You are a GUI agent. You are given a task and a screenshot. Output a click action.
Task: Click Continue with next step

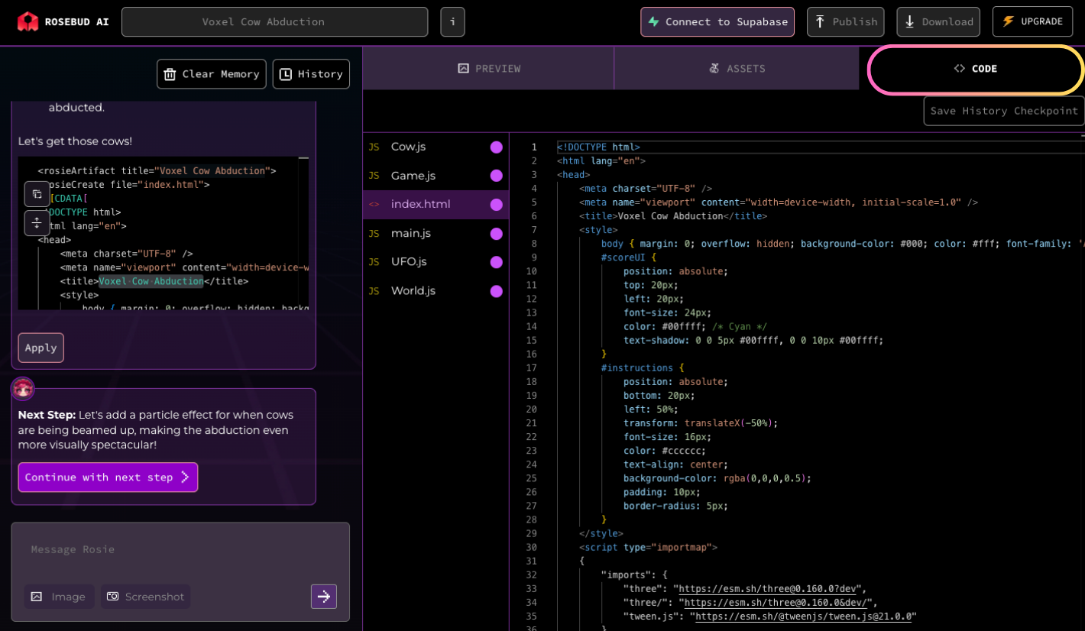[x=108, y=477]
